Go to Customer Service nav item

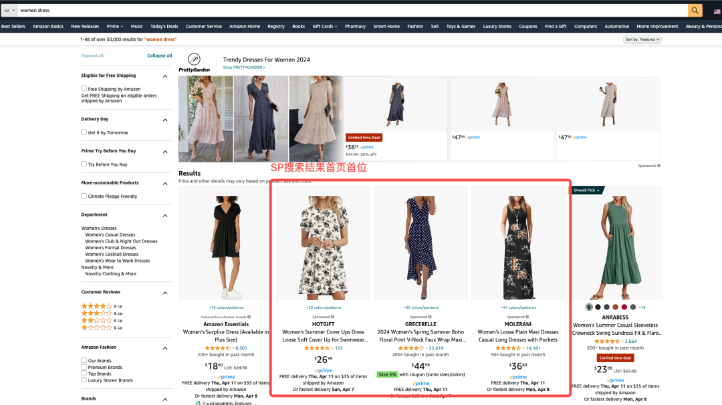203,27
